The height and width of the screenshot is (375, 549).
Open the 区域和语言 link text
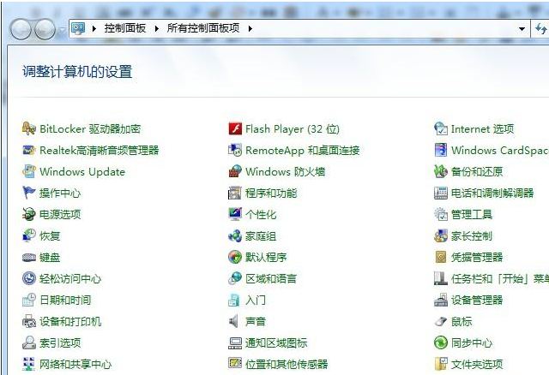point(271,278)
